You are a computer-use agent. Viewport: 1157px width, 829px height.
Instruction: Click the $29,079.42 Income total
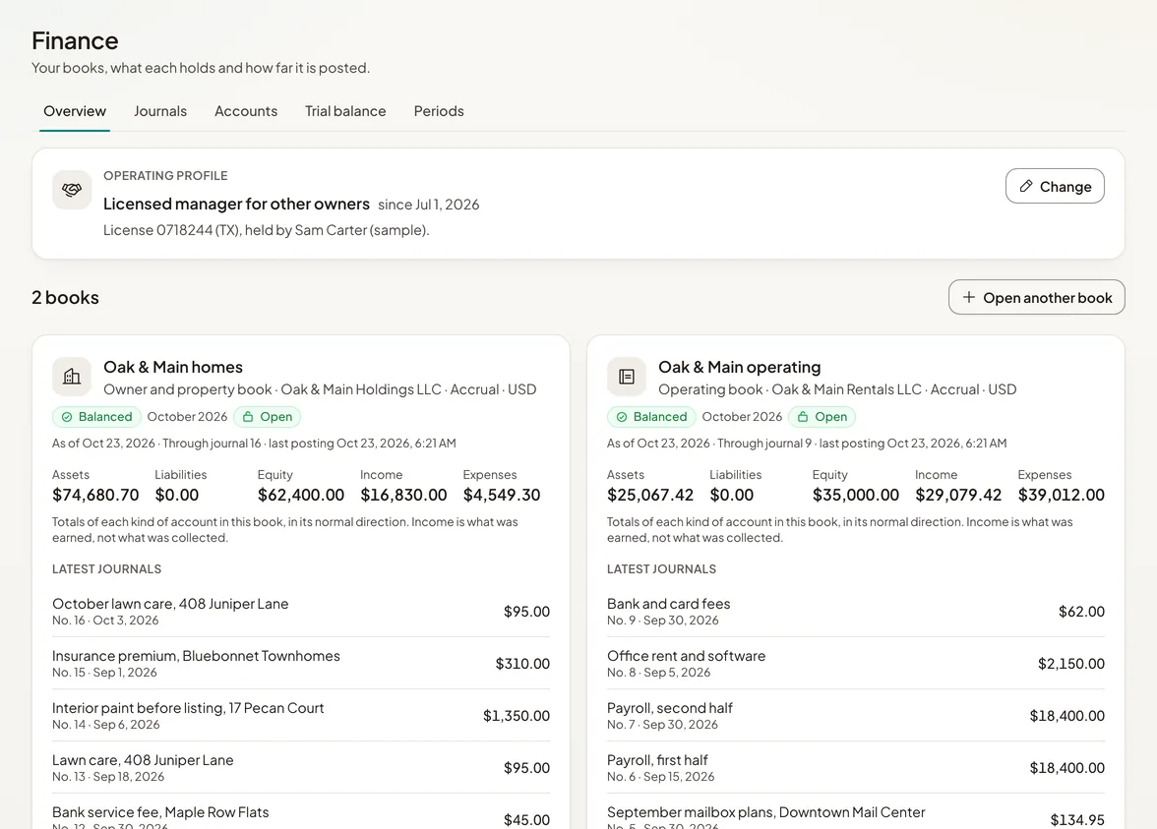[958, 495]
